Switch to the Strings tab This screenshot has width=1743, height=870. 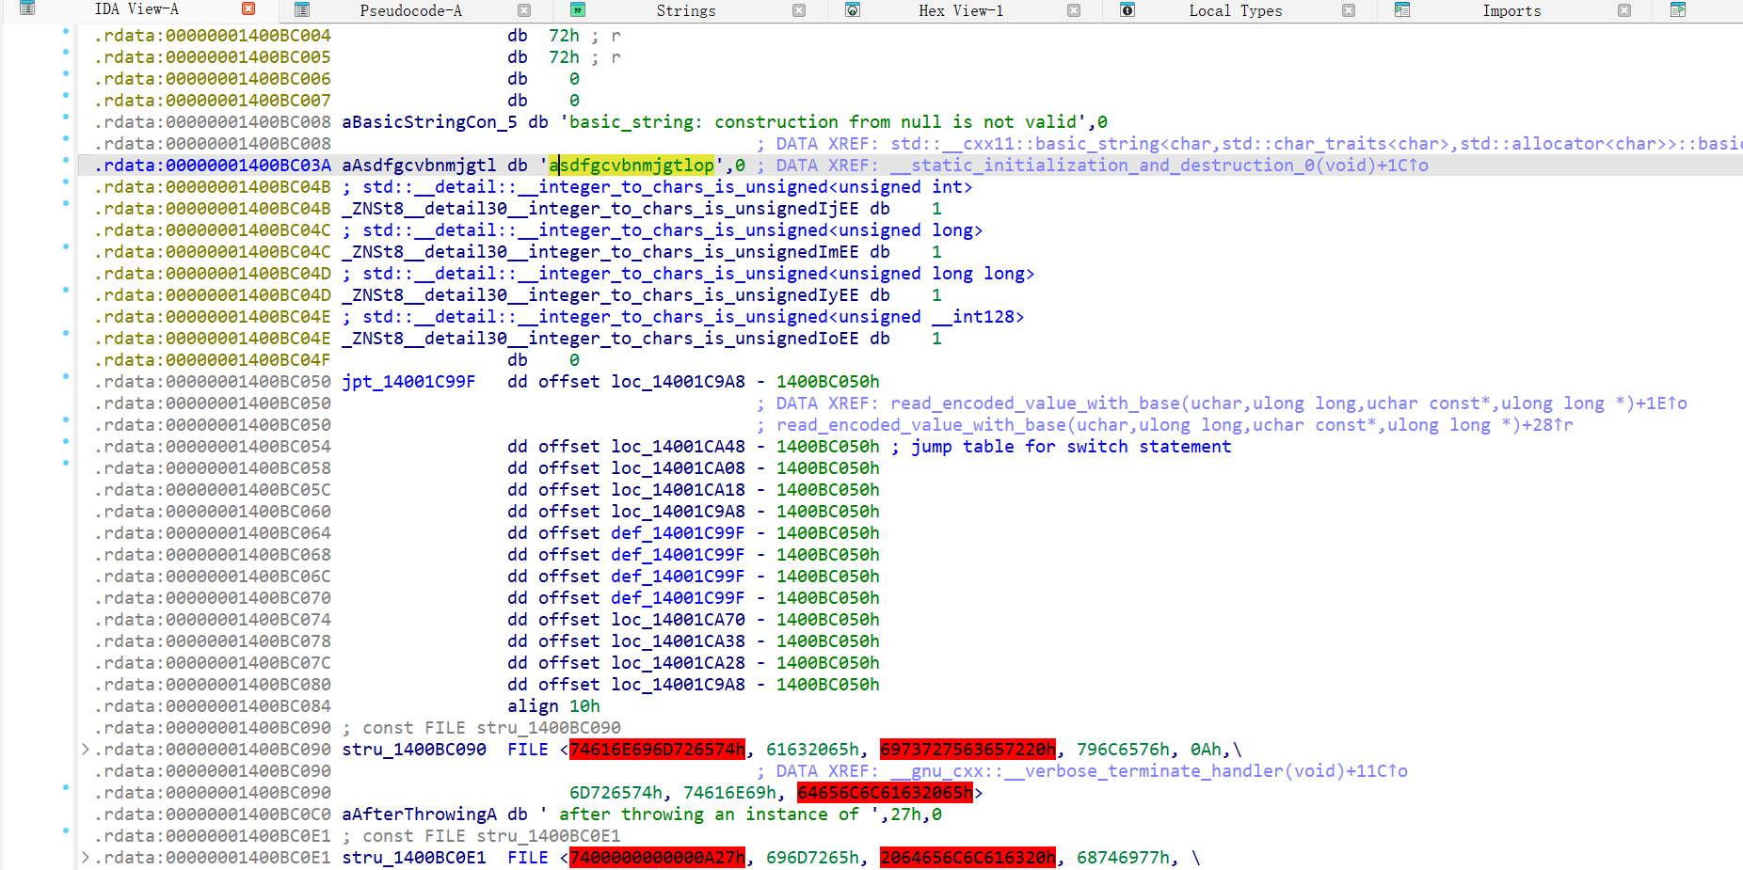[686, 11]
